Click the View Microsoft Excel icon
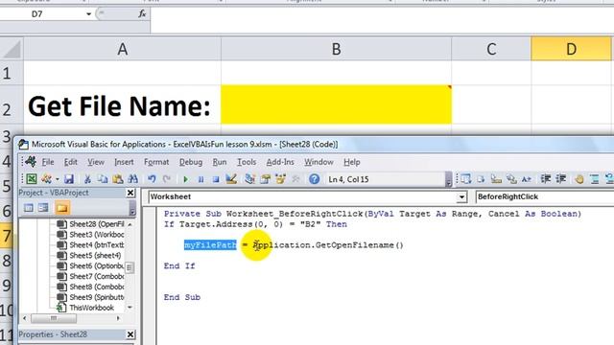 point(32,179)
